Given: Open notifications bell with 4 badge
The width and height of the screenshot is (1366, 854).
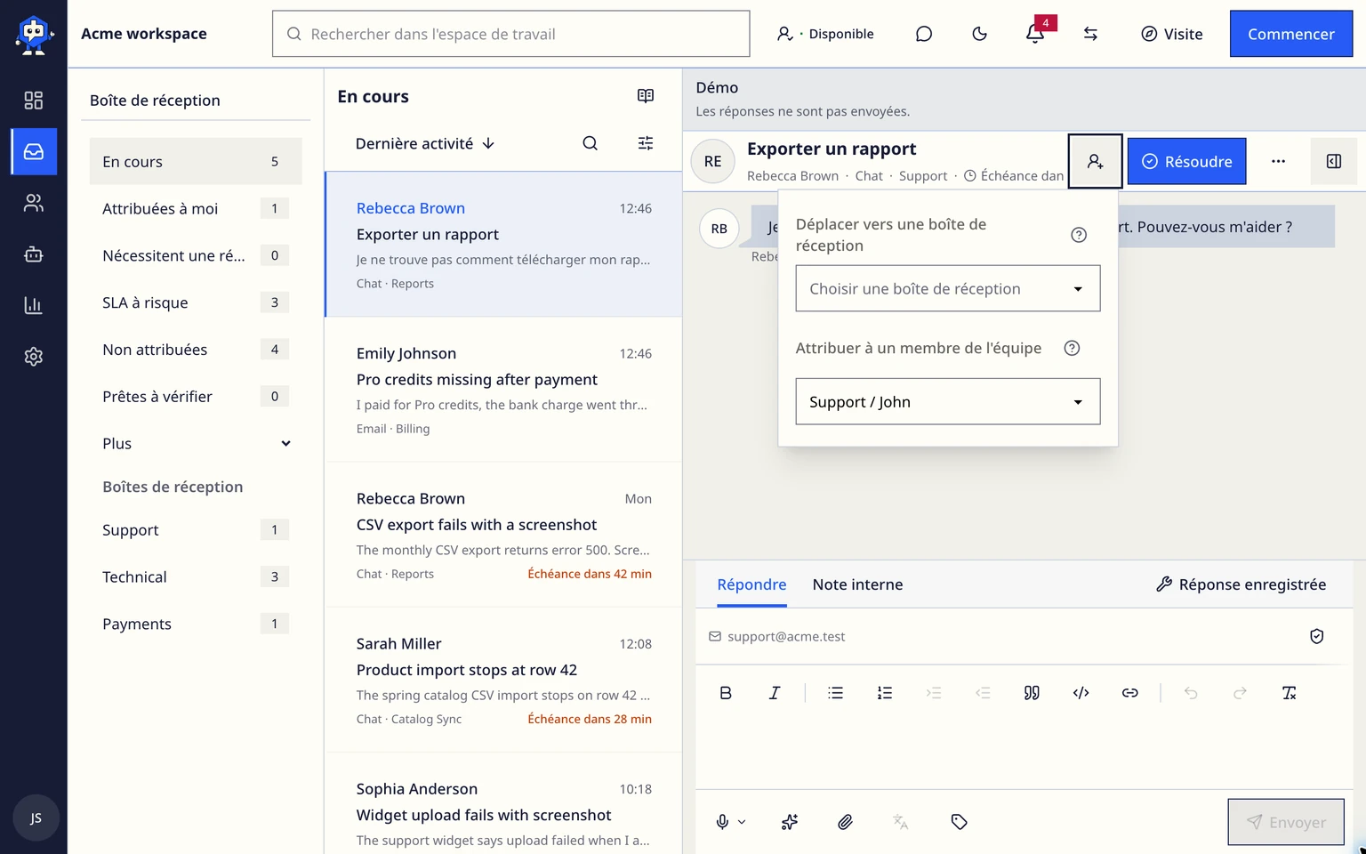Looking at the screenshot, I should [x=1035, y=34].
